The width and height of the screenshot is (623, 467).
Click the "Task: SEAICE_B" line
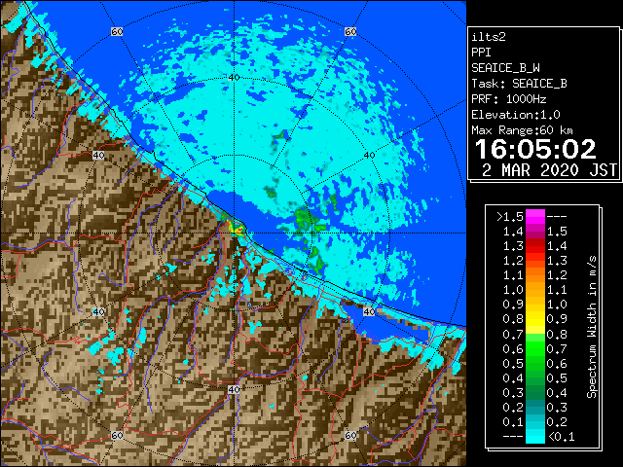click(519, 84)
